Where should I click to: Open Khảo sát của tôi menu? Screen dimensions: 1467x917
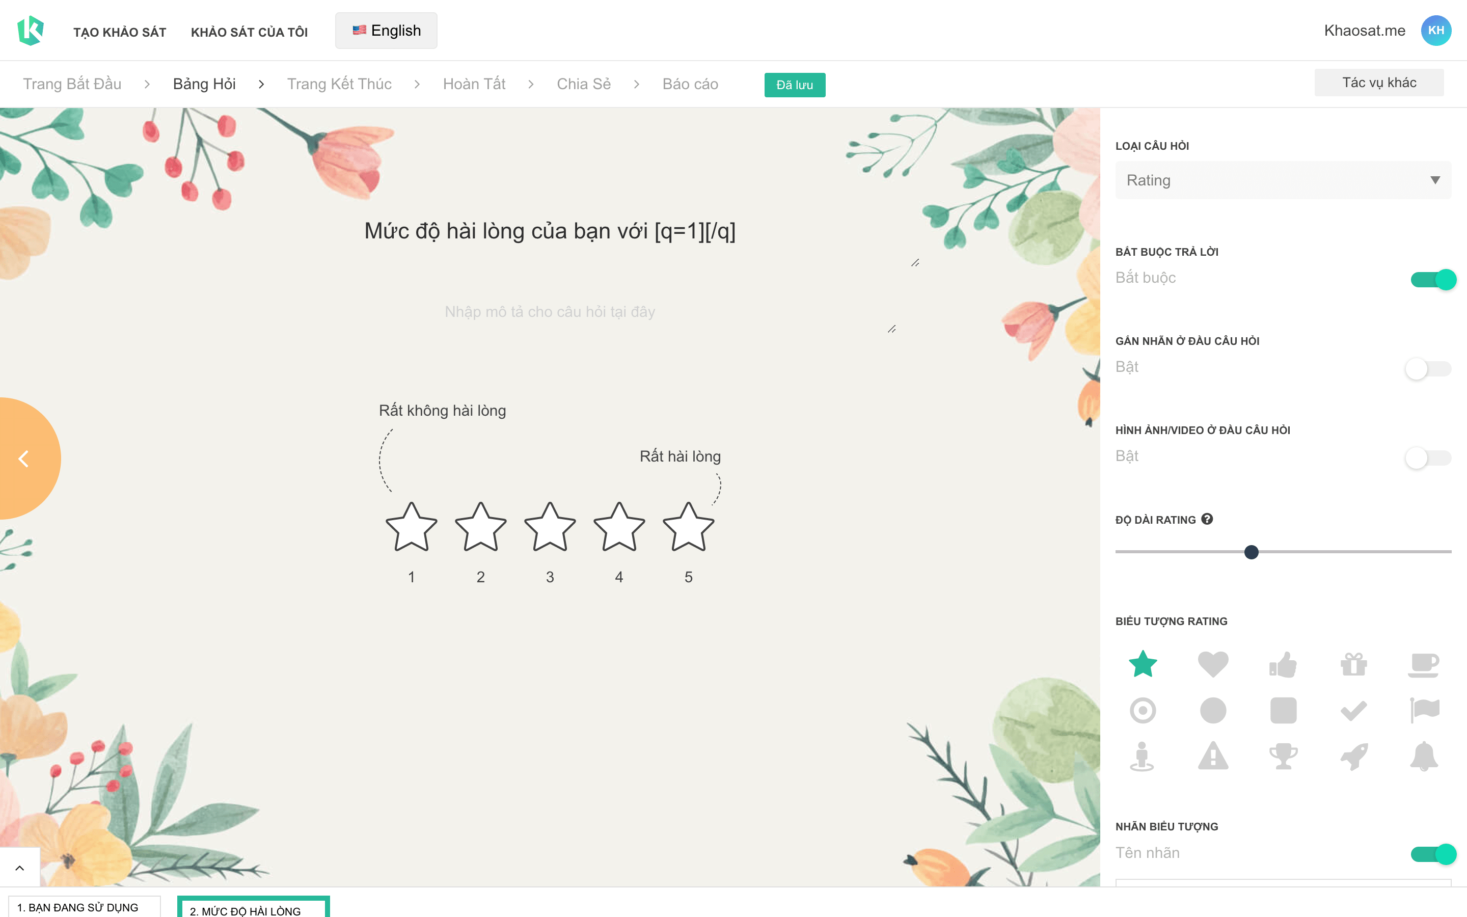pyautogui.click(x=249, y=32)
